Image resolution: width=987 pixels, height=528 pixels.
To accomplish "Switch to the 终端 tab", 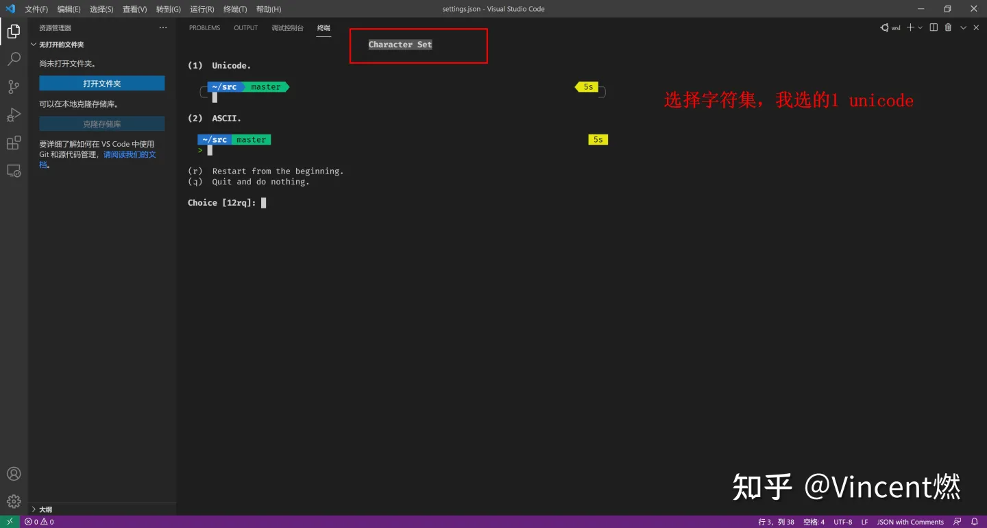I will click(x=324, y=28).
